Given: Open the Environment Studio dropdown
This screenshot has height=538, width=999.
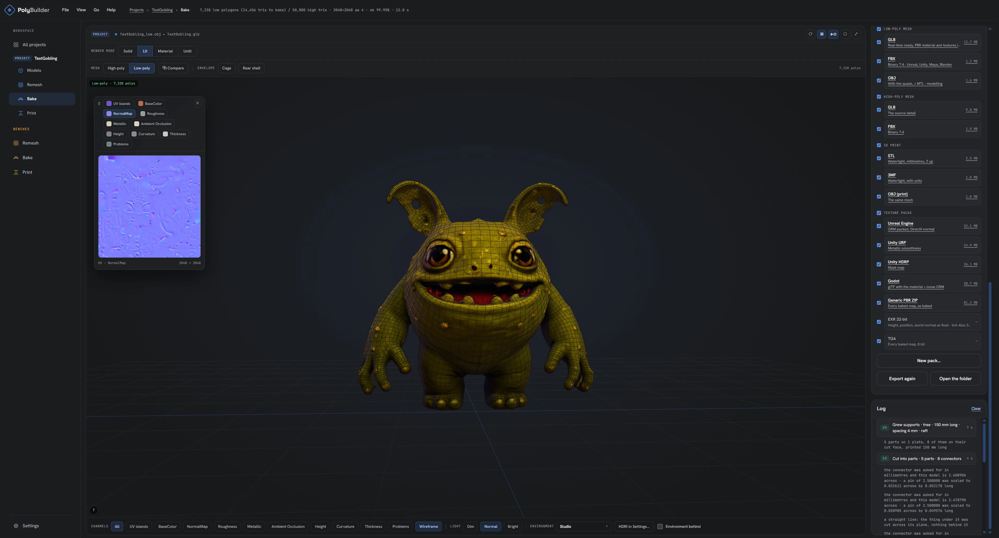Looking at the screenshot, I should [x=584, y=526].
